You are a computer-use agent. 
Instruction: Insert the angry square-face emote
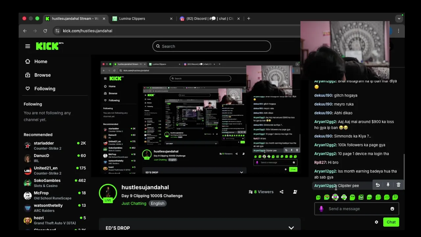361,197
